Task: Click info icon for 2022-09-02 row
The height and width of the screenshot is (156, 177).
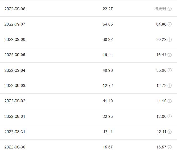Action: point(170,101)
